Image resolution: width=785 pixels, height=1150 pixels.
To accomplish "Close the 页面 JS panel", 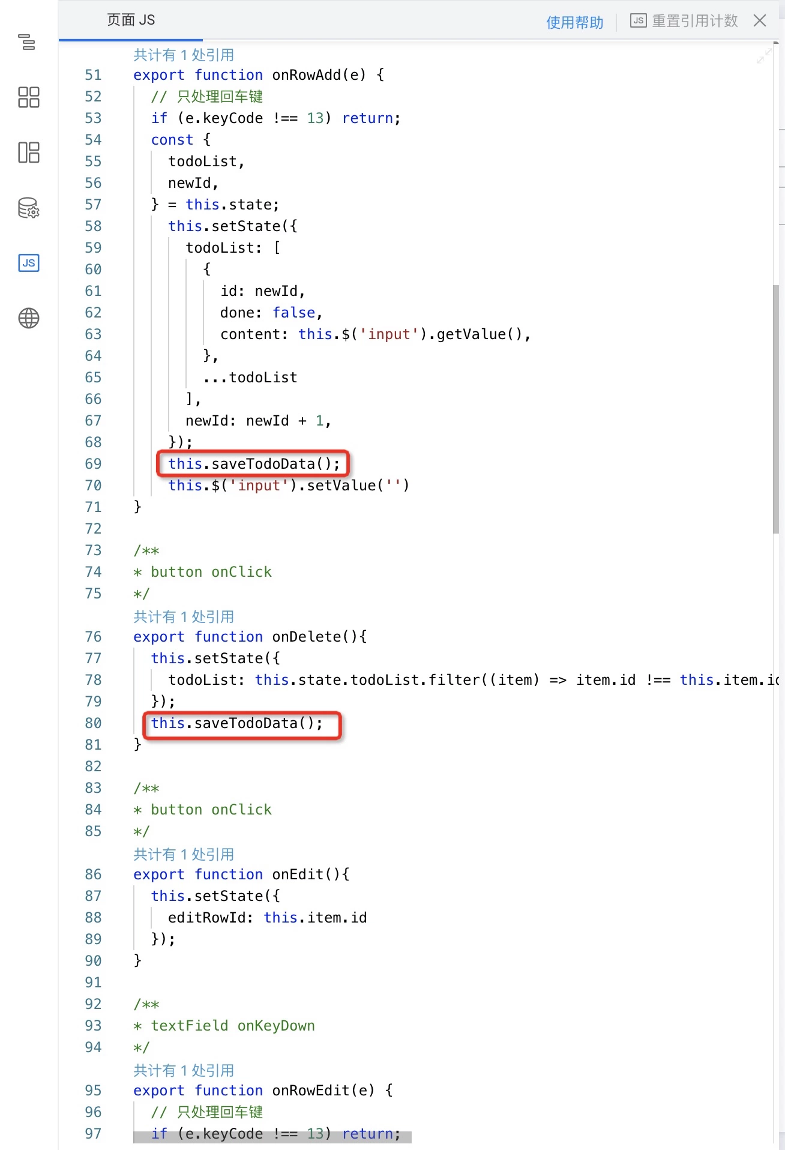I will pos(760,21).
